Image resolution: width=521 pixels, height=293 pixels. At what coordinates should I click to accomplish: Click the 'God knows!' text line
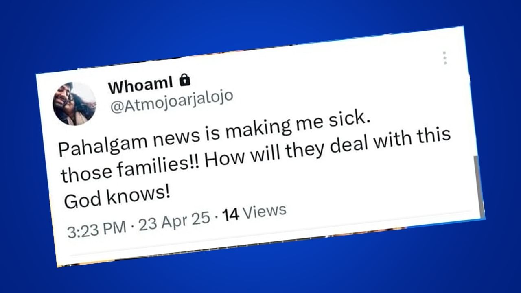point(117,197)
